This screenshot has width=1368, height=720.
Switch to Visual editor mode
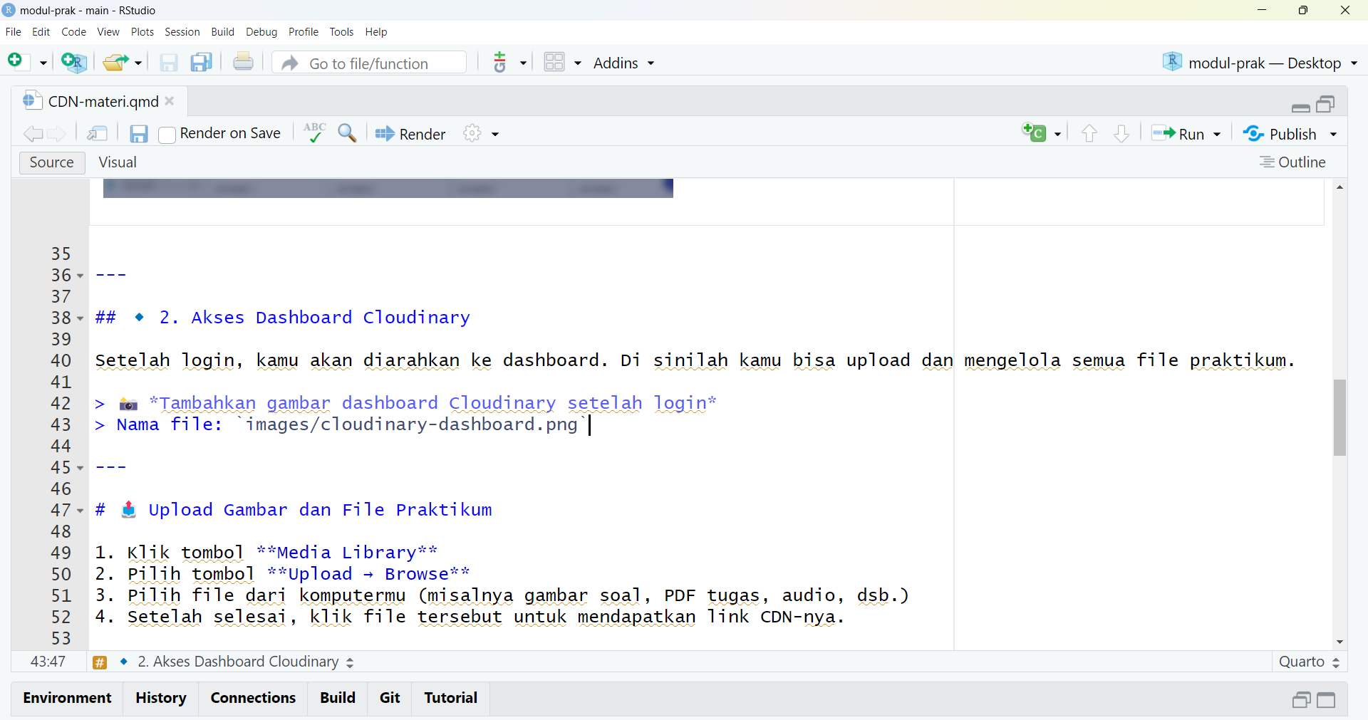click(x=118, y=162)
